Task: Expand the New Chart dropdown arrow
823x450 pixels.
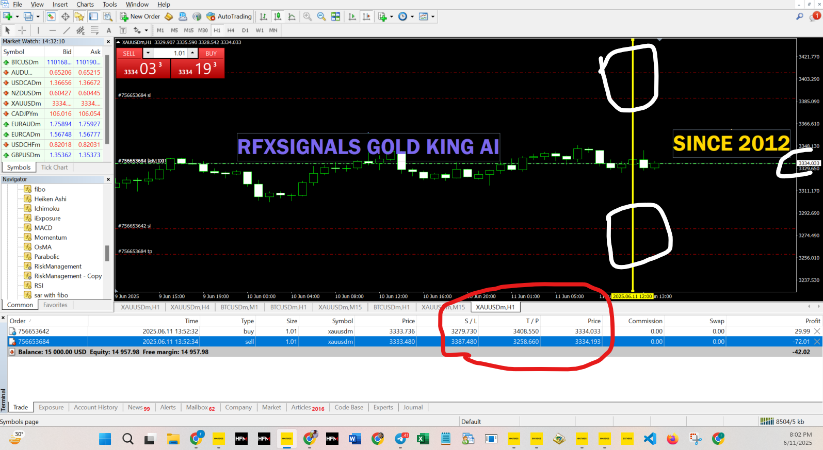Action: (x=17, y=16)
